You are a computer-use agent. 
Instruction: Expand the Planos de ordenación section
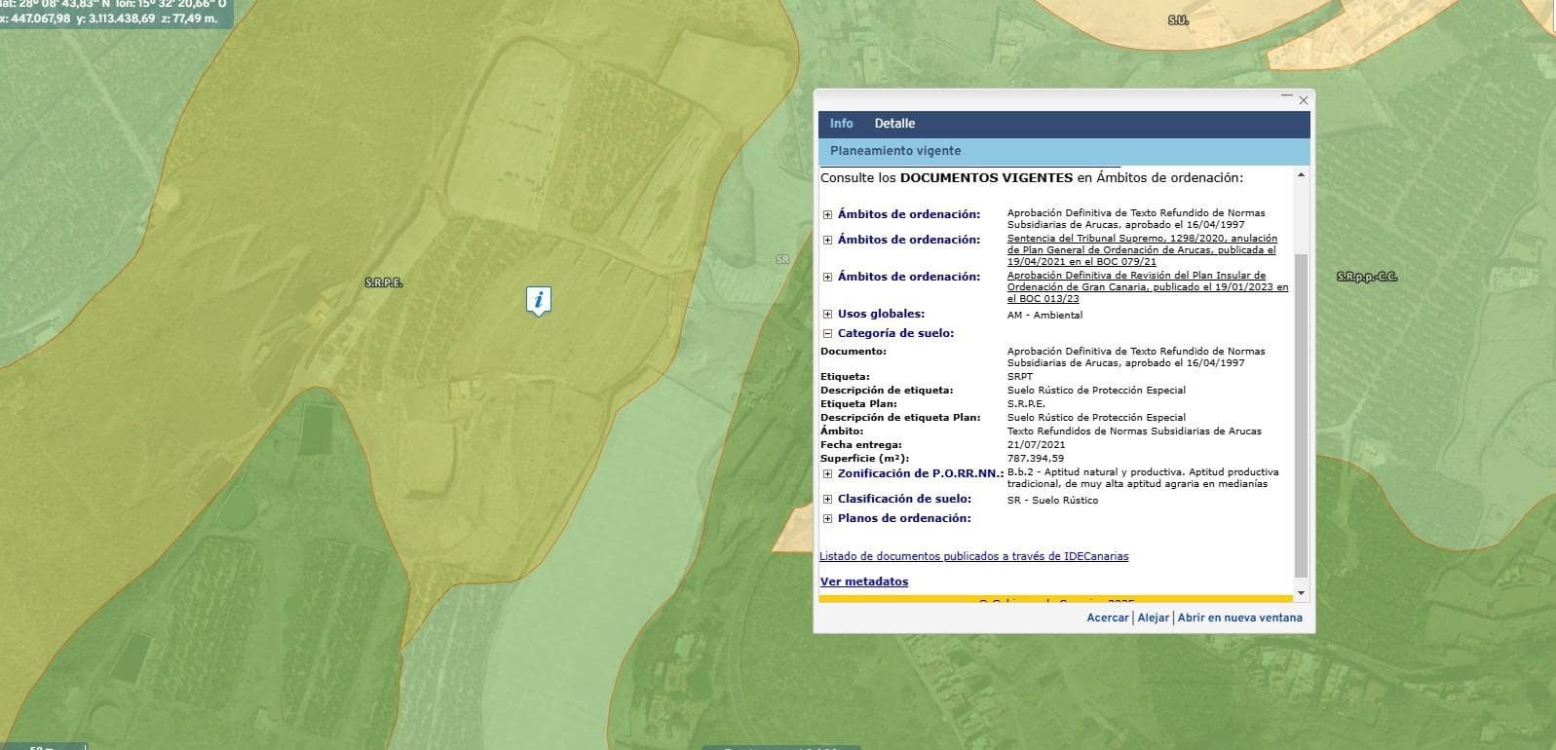pyautogui.click(x=827, y=519)
